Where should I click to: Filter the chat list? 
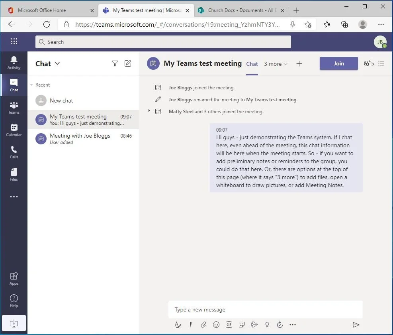point(115,63)
